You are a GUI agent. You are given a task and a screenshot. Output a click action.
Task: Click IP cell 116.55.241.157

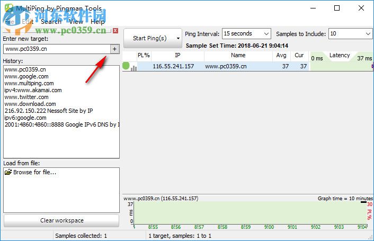click(x=173, y=66)
